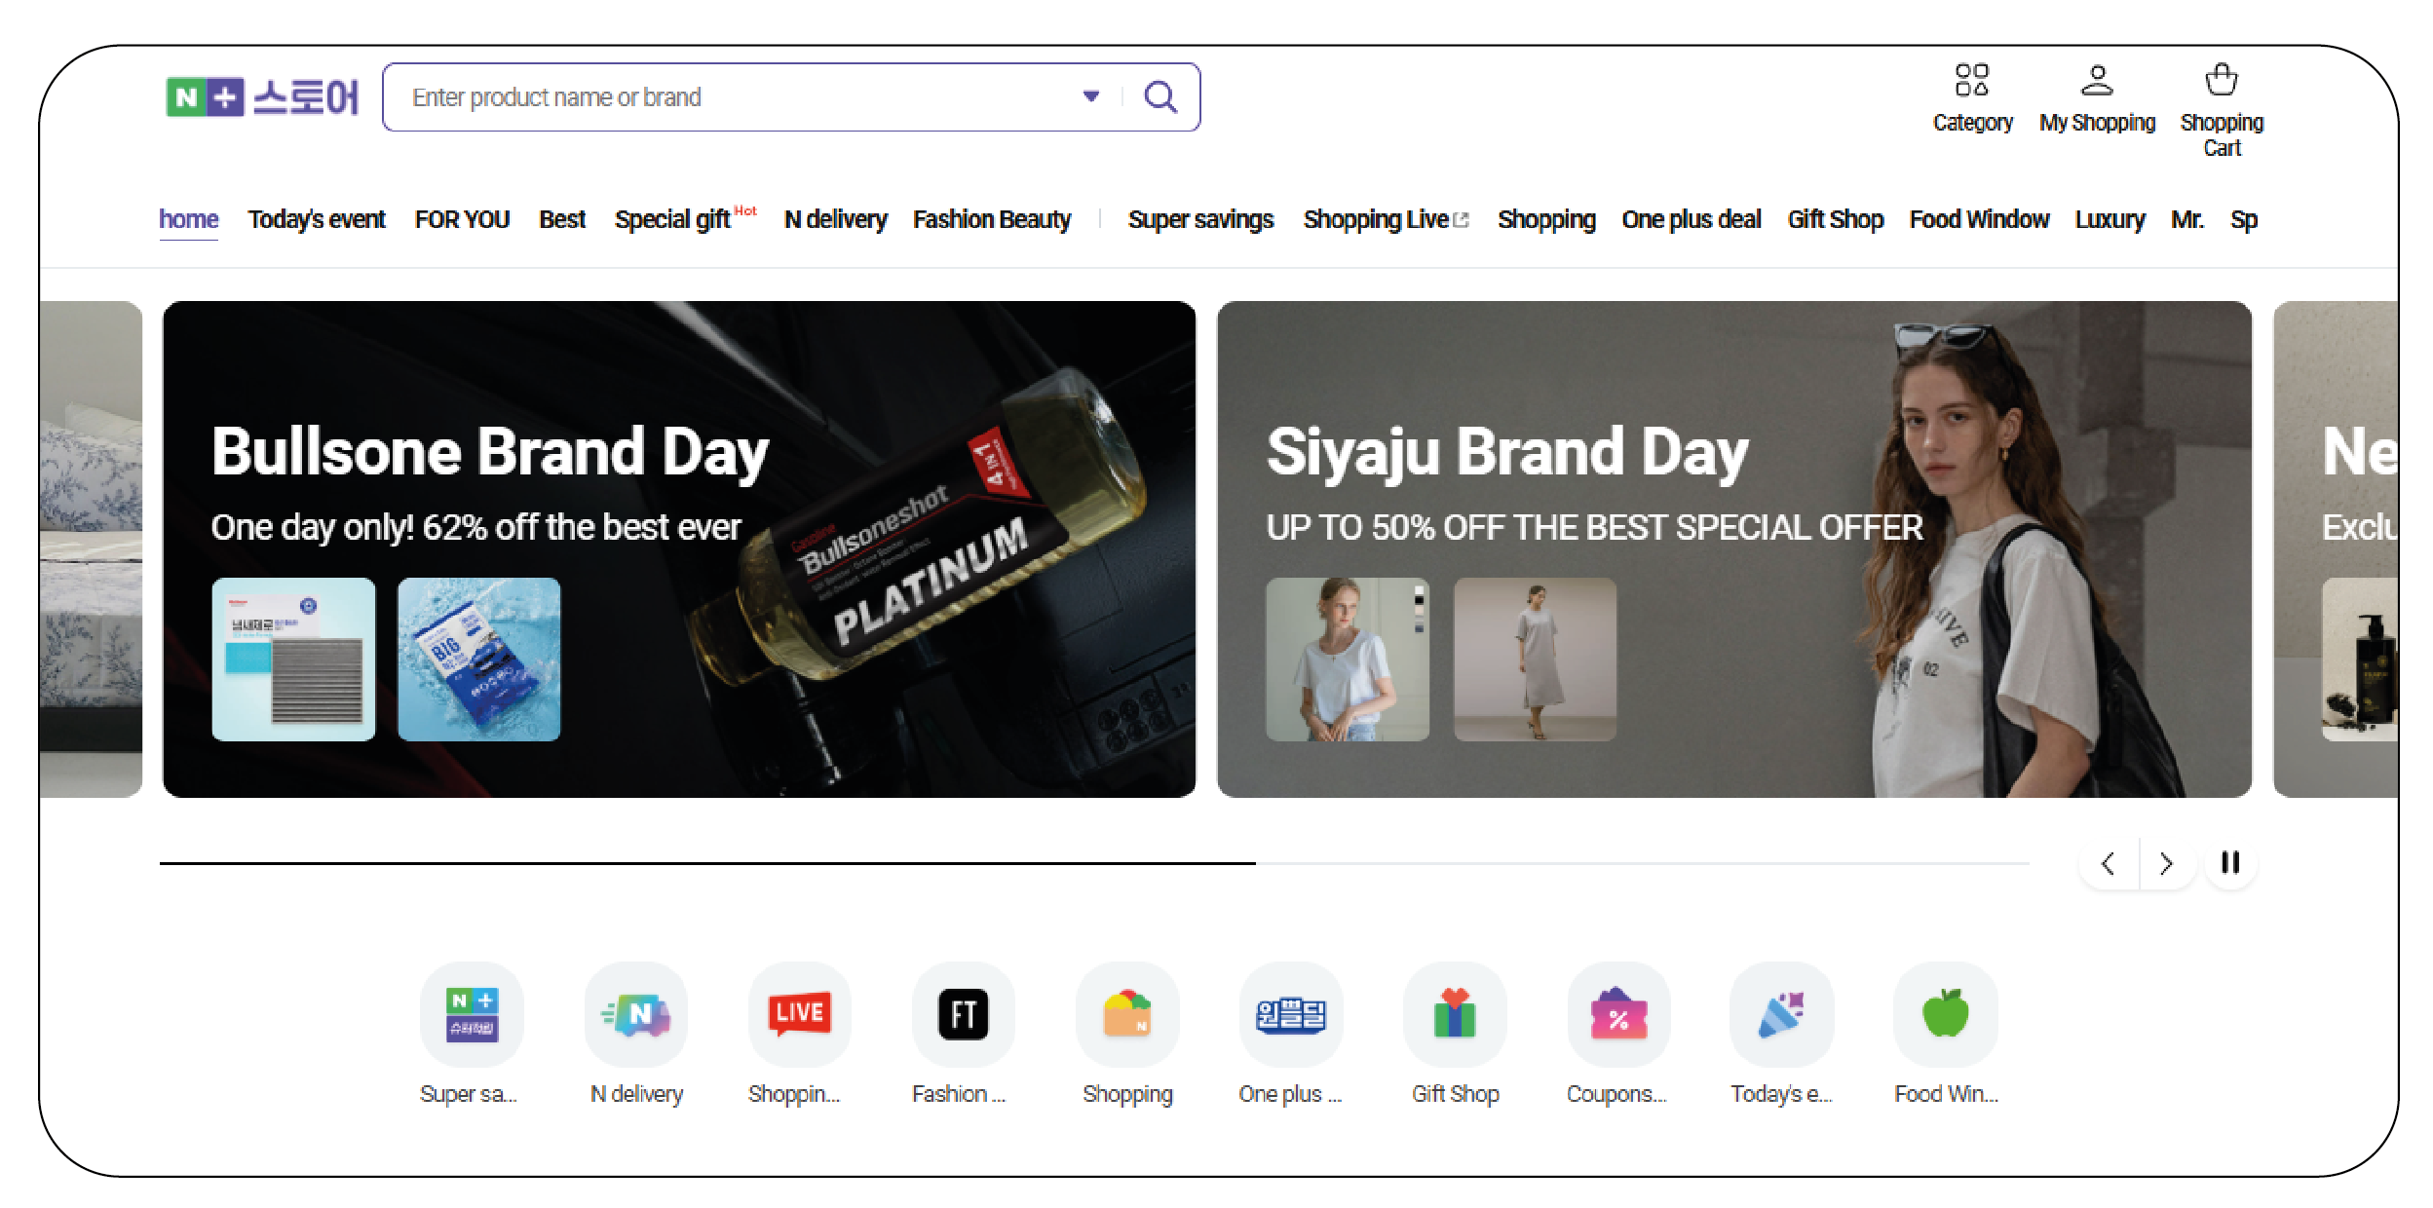
Task: Open Coupons percent shortcut icon
Action: click(1618, 1014)
